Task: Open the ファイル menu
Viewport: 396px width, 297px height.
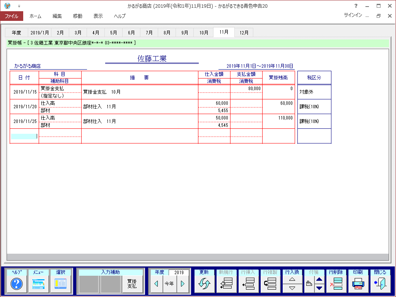Action: pos(12,16)
